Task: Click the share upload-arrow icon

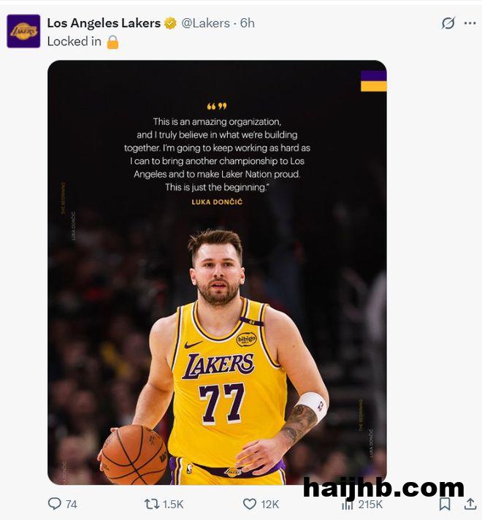Action: pyautogui.click(x=470, y=504)
